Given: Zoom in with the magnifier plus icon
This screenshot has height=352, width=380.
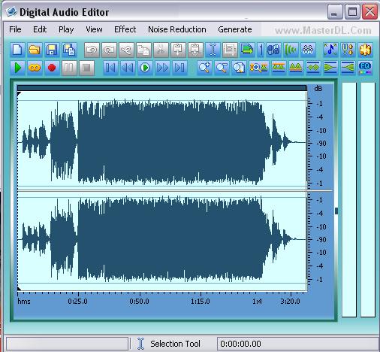Looking at the screenshot, I should point(204,68).
